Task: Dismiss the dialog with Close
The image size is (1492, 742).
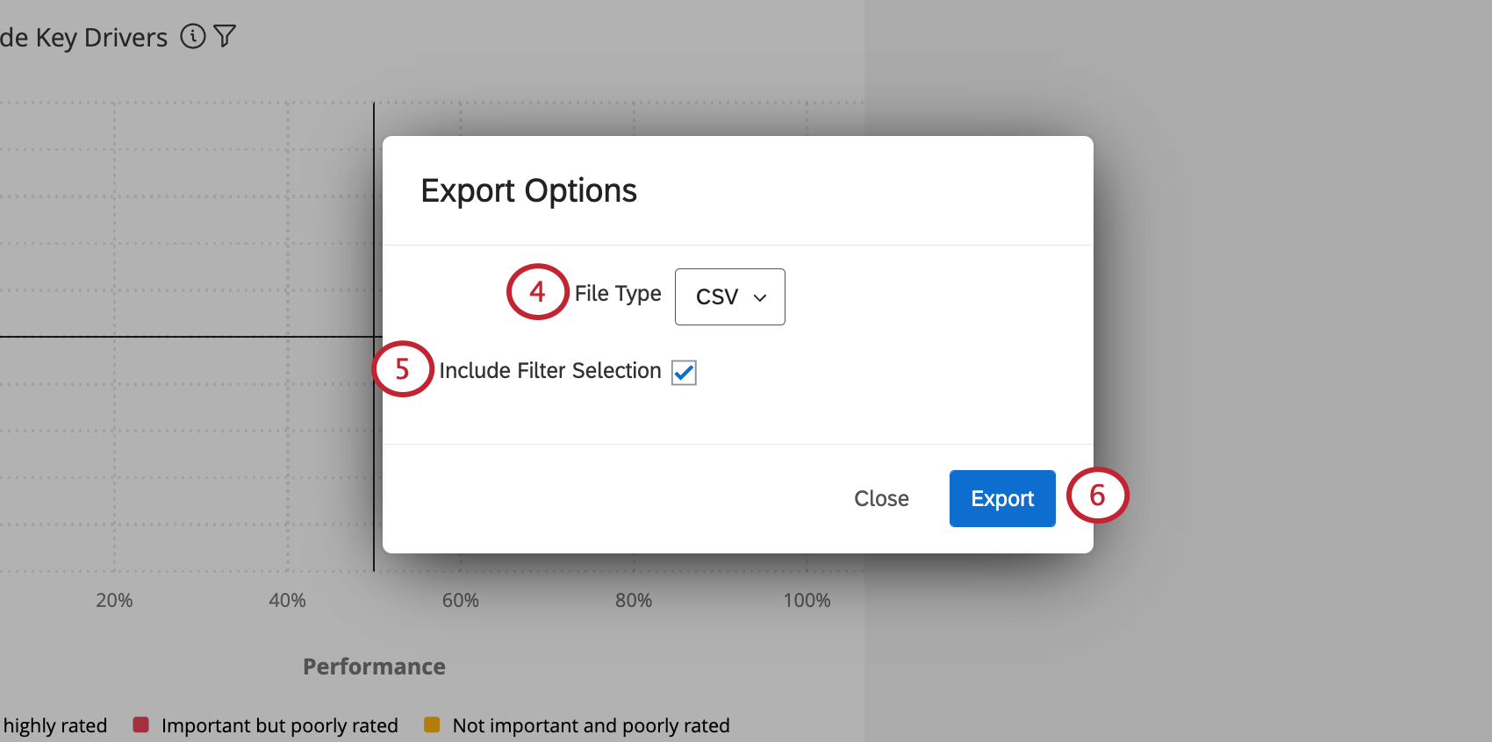Action: coord(881,498)
